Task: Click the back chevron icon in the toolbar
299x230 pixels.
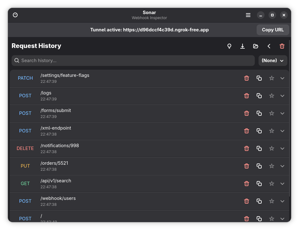Action: point(269,46)
